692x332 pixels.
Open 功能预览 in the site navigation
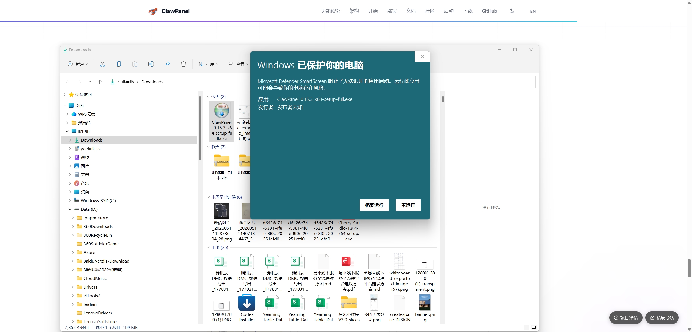click(330, 11)
